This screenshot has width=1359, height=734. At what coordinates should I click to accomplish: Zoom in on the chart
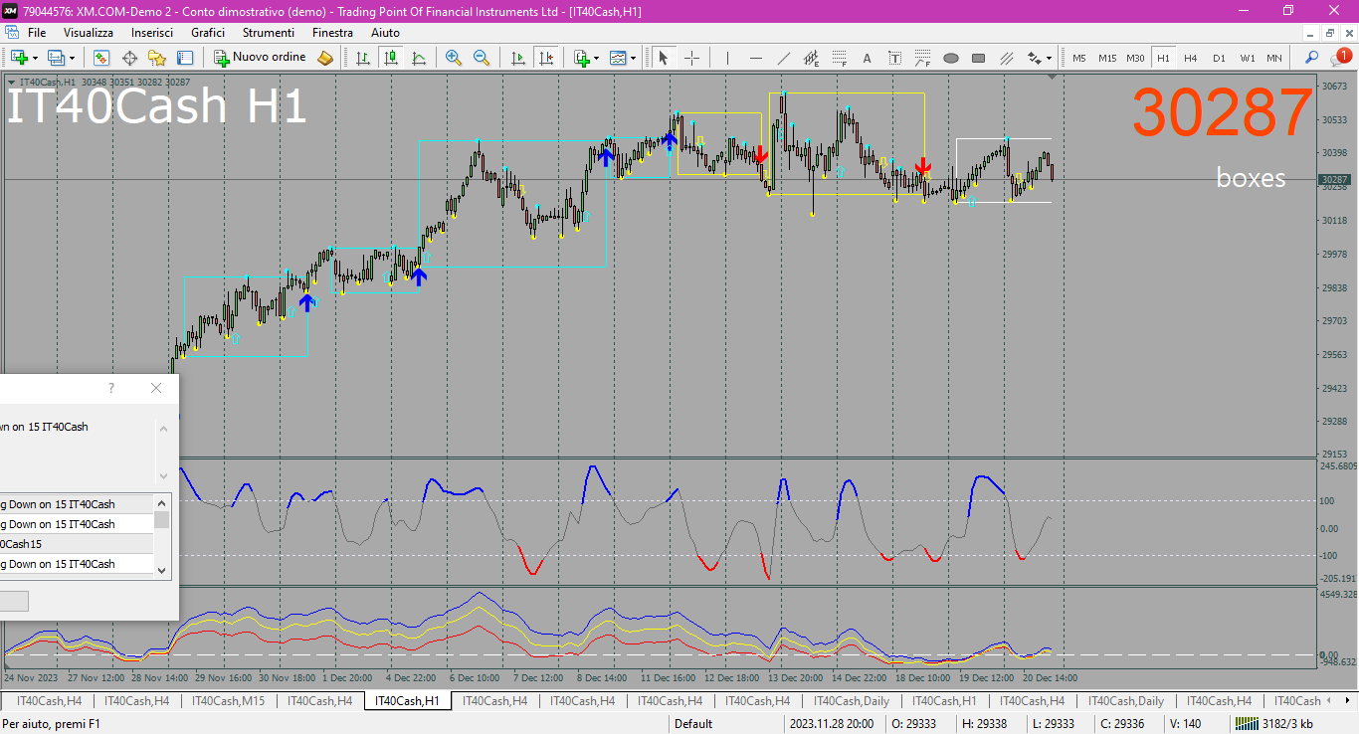[454, 58]
